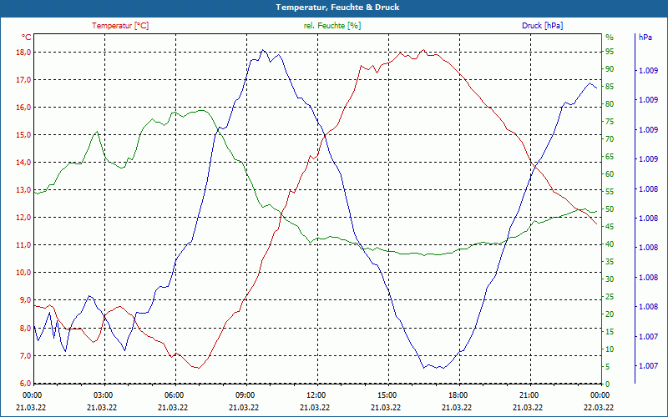668x417 pixels.
Task: Click the green '90' humidity tick label
Action: coord(610,69)
